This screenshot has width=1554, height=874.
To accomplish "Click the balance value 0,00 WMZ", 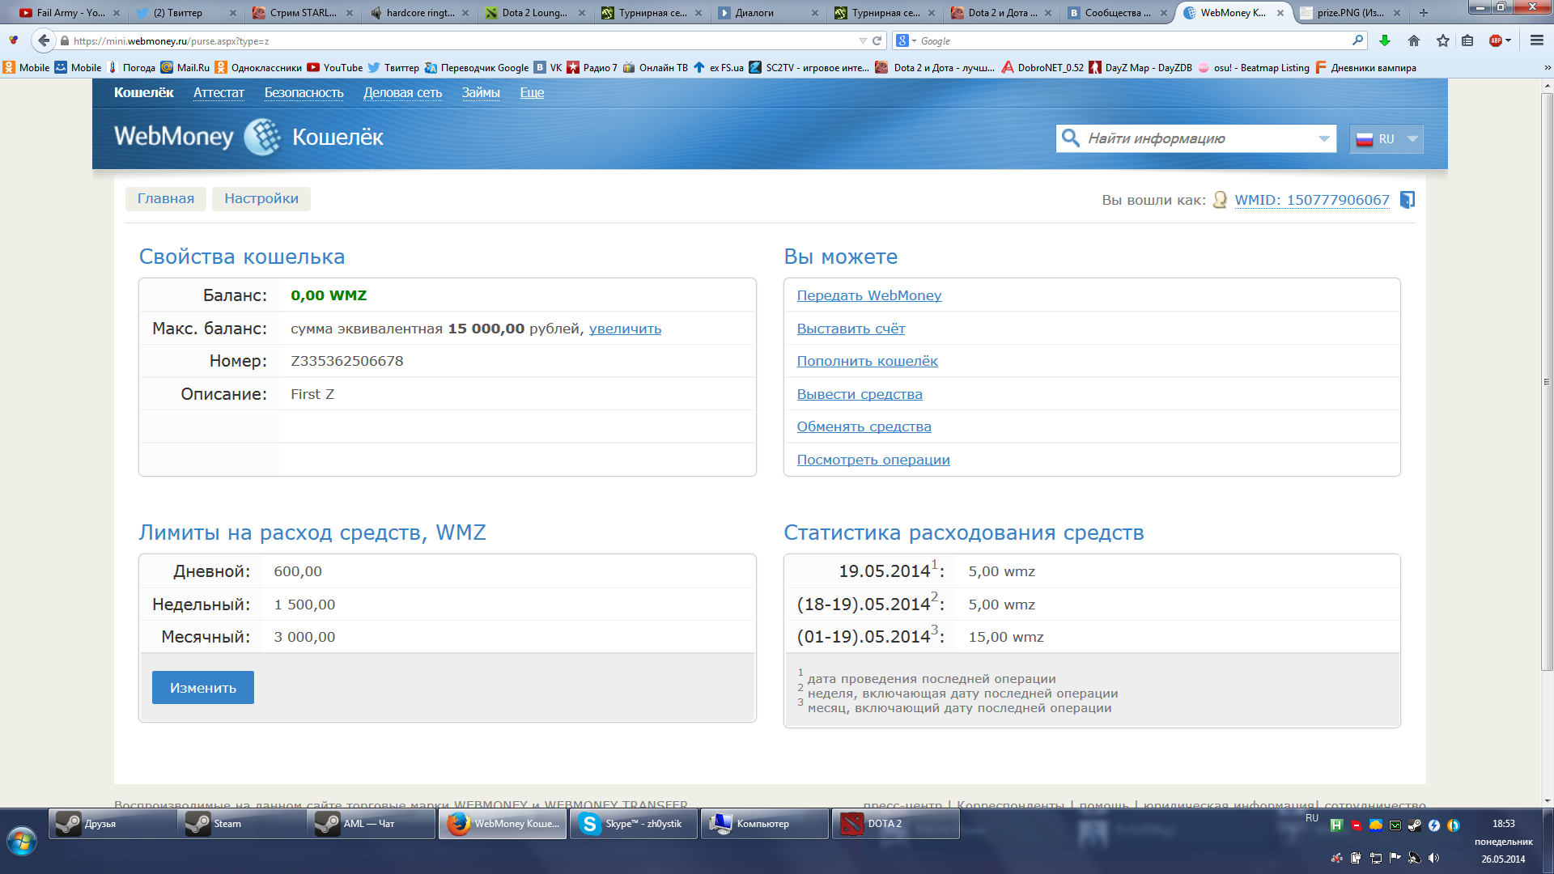I will [329, 296].
